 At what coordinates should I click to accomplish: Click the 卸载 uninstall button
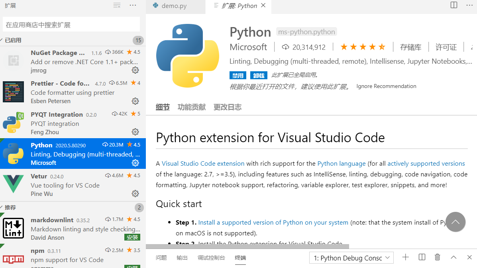coord(259,75)
